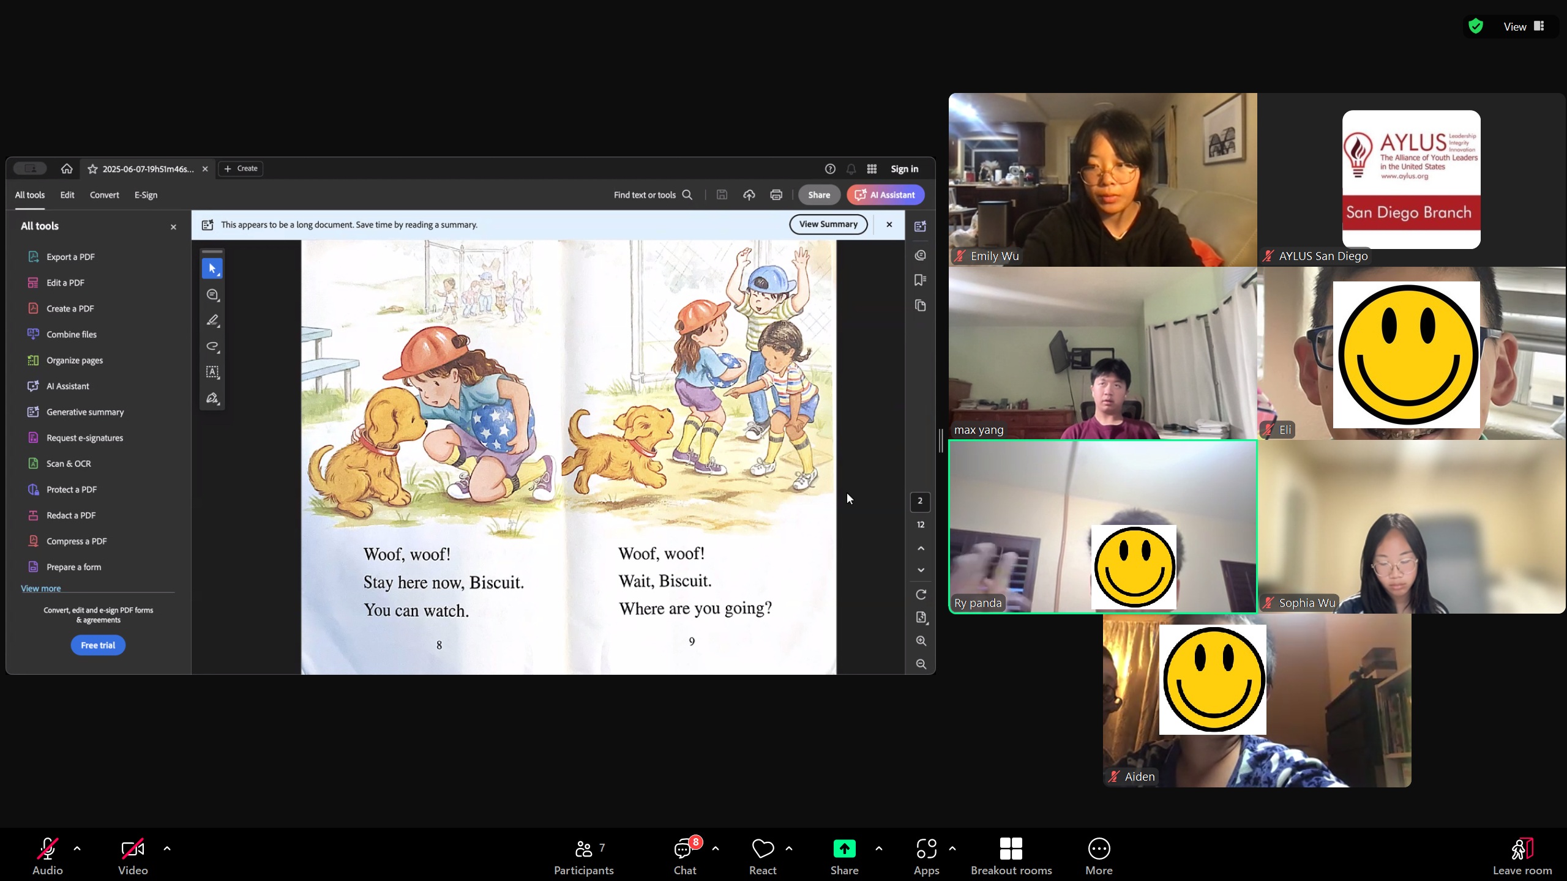
Task: Choose the add comment tool
Action: (212, 295)
